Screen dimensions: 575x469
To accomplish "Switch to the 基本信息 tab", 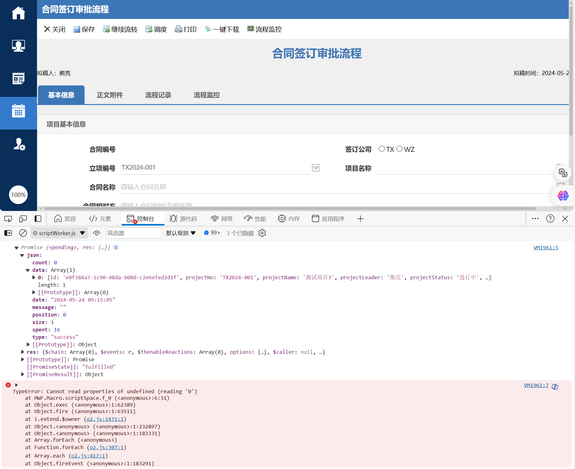I will click(x=61, y=95).
